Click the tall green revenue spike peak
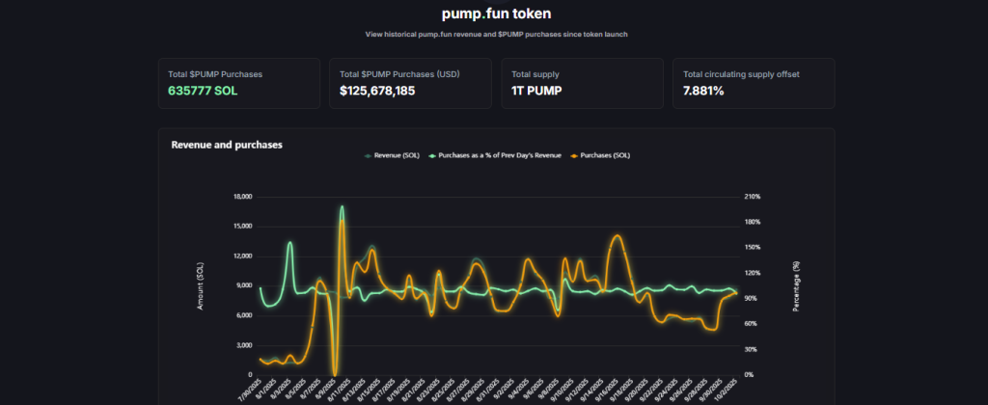988x405 pixels. pos(342,207)
